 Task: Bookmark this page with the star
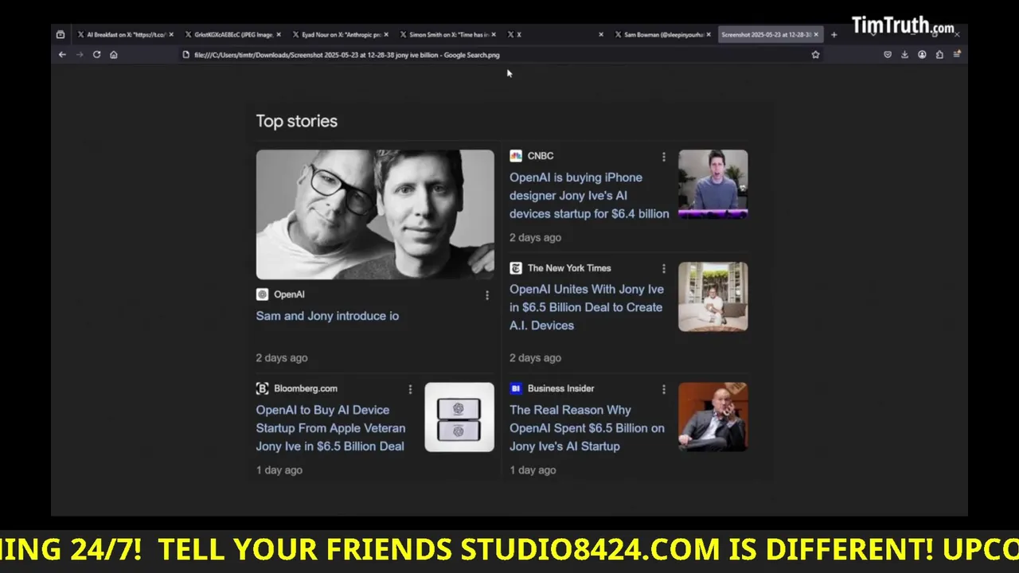tap(815, 55)
